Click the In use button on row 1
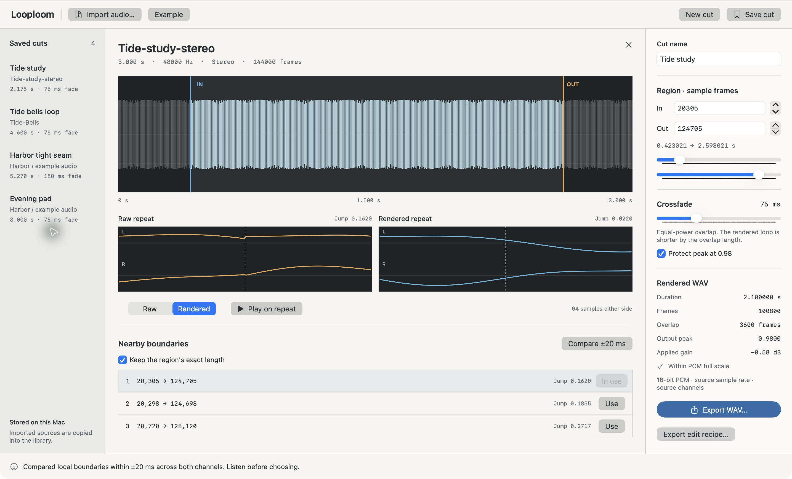 (611, 381)
